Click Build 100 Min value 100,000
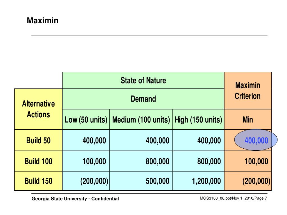Image resolution: width=287 pixels, height=215 pixels. pyautogui.click(x=248, y=161)
